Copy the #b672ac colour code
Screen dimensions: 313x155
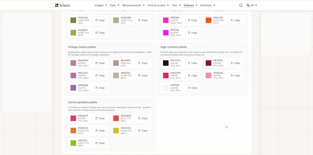click(100, 75)
